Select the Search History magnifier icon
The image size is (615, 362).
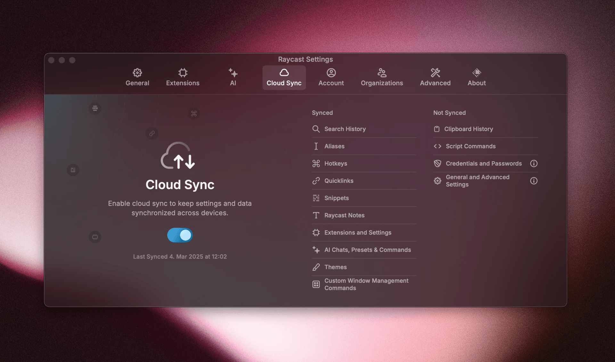(316, 129)
